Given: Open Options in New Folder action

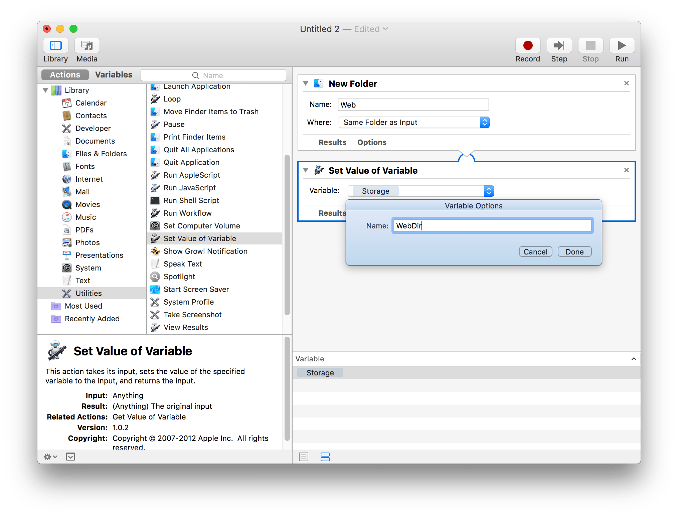Looking at the screenshot, I should coord(371,142).
